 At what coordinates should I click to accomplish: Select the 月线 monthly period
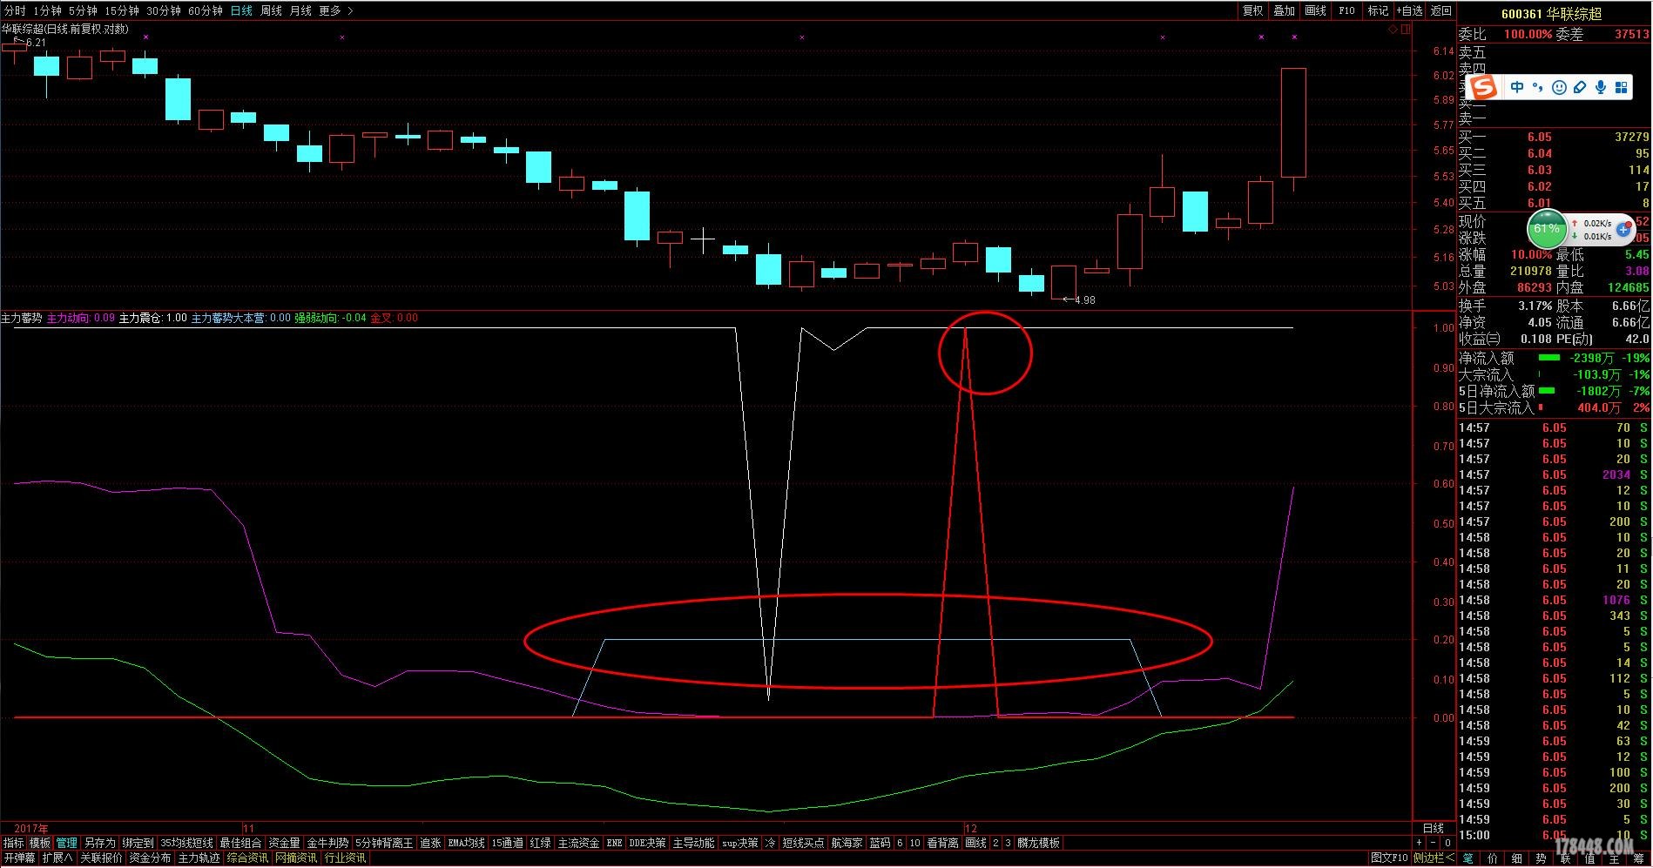pyautogui.click(x=300, y=10)
